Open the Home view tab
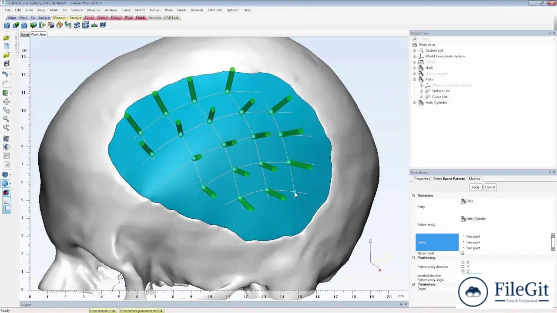 point(25,34)
